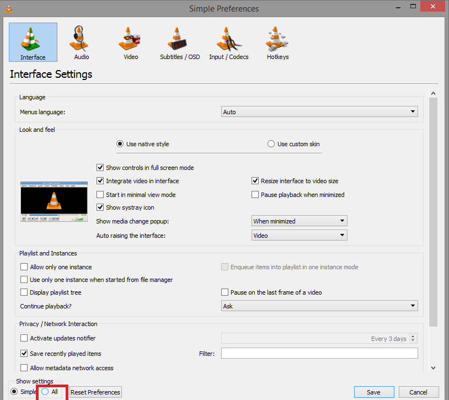Enable Start in minimal view mode
Screen dimensions: 449x400
100,195
